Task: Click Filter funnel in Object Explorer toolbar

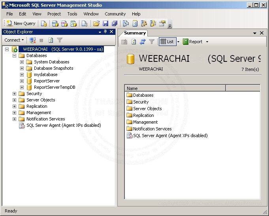Action: (x=60, y=40)
